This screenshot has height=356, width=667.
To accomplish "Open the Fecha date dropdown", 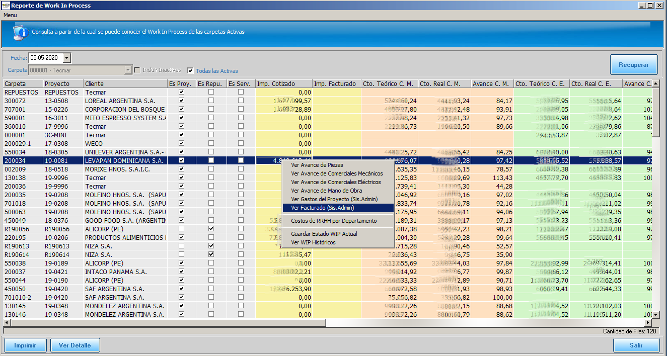I will tap(67, 58).
